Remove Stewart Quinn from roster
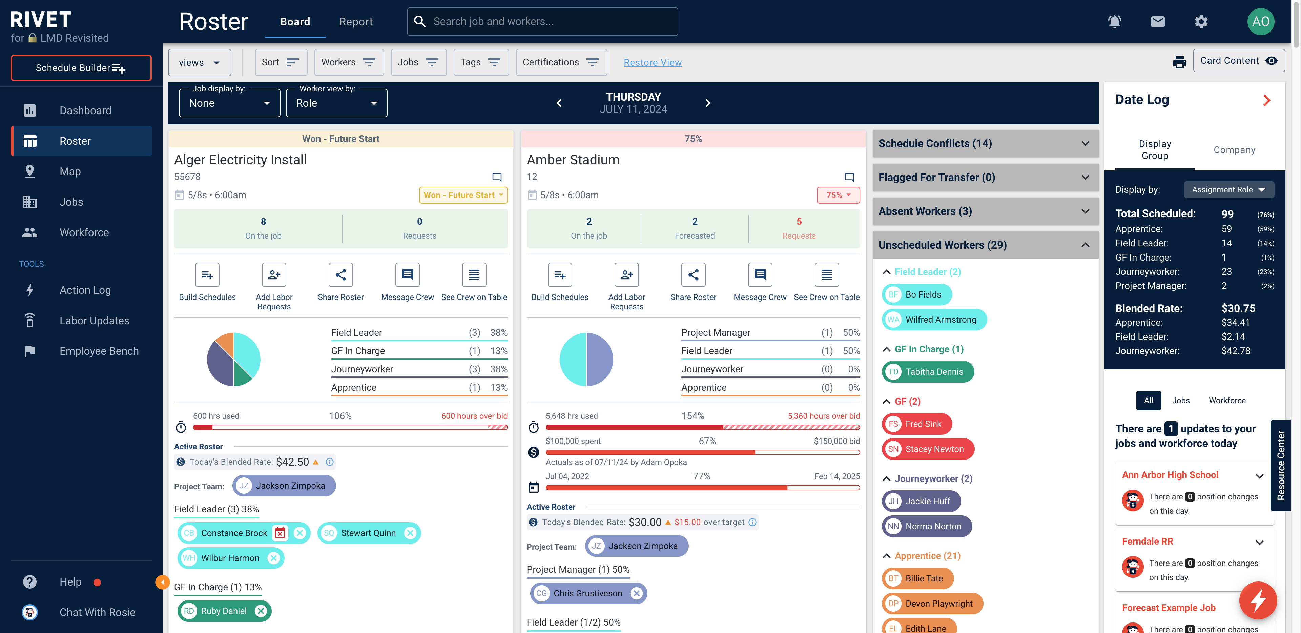 (410, 533)
